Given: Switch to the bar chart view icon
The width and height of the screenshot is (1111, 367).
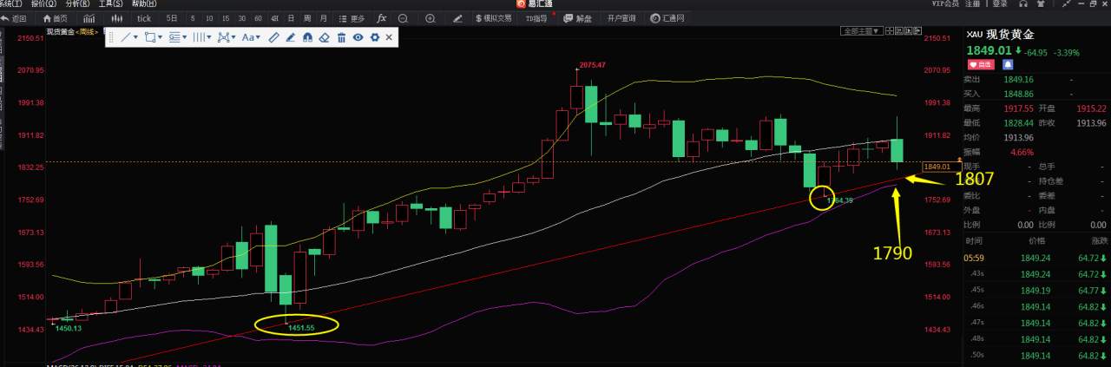Looking at the screenshot, I should click(x=89, y=18).
